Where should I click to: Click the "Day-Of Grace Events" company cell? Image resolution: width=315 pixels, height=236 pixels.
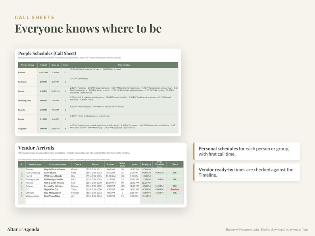point(58,169)
